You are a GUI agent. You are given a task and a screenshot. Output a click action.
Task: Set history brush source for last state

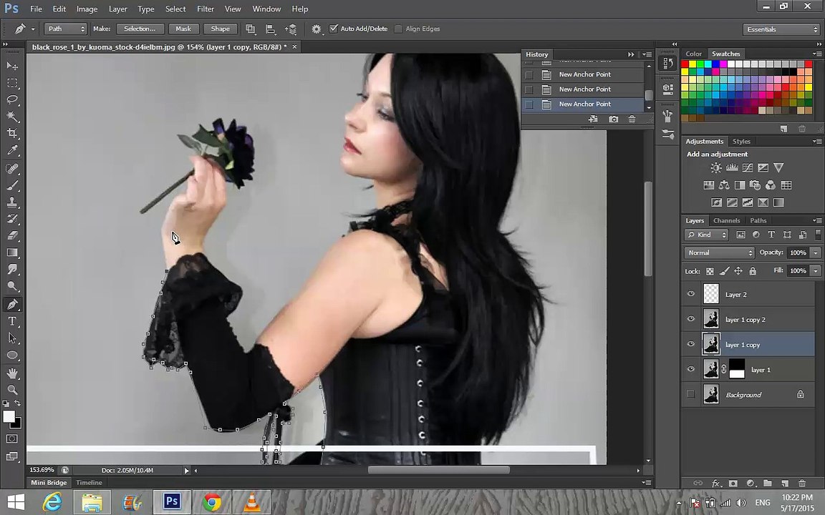click(x=529, y=104)
